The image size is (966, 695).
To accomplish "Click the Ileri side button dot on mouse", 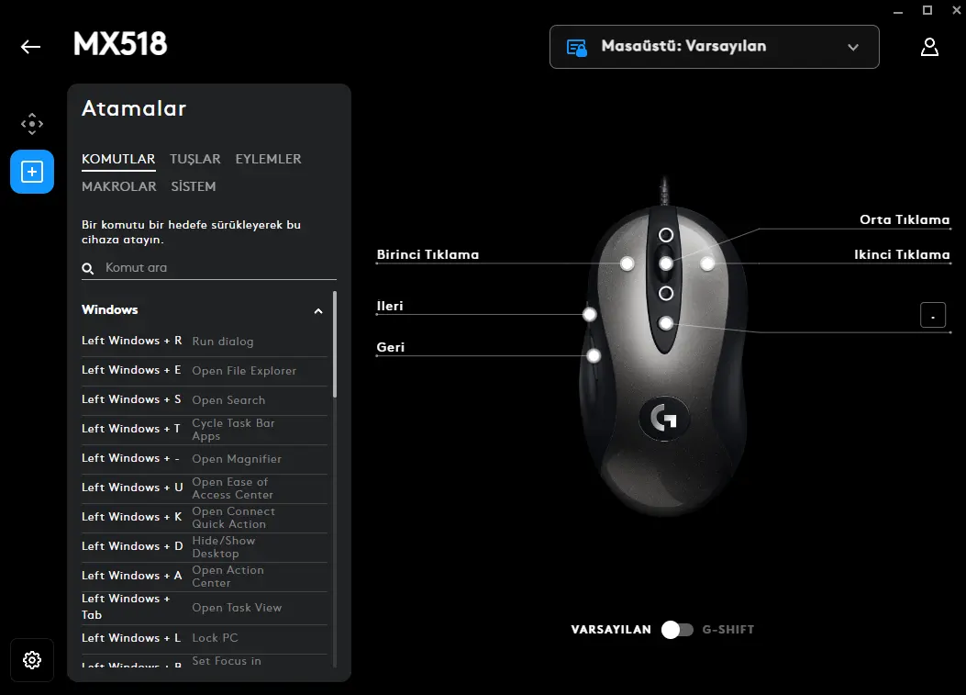I will pos(590,315).
